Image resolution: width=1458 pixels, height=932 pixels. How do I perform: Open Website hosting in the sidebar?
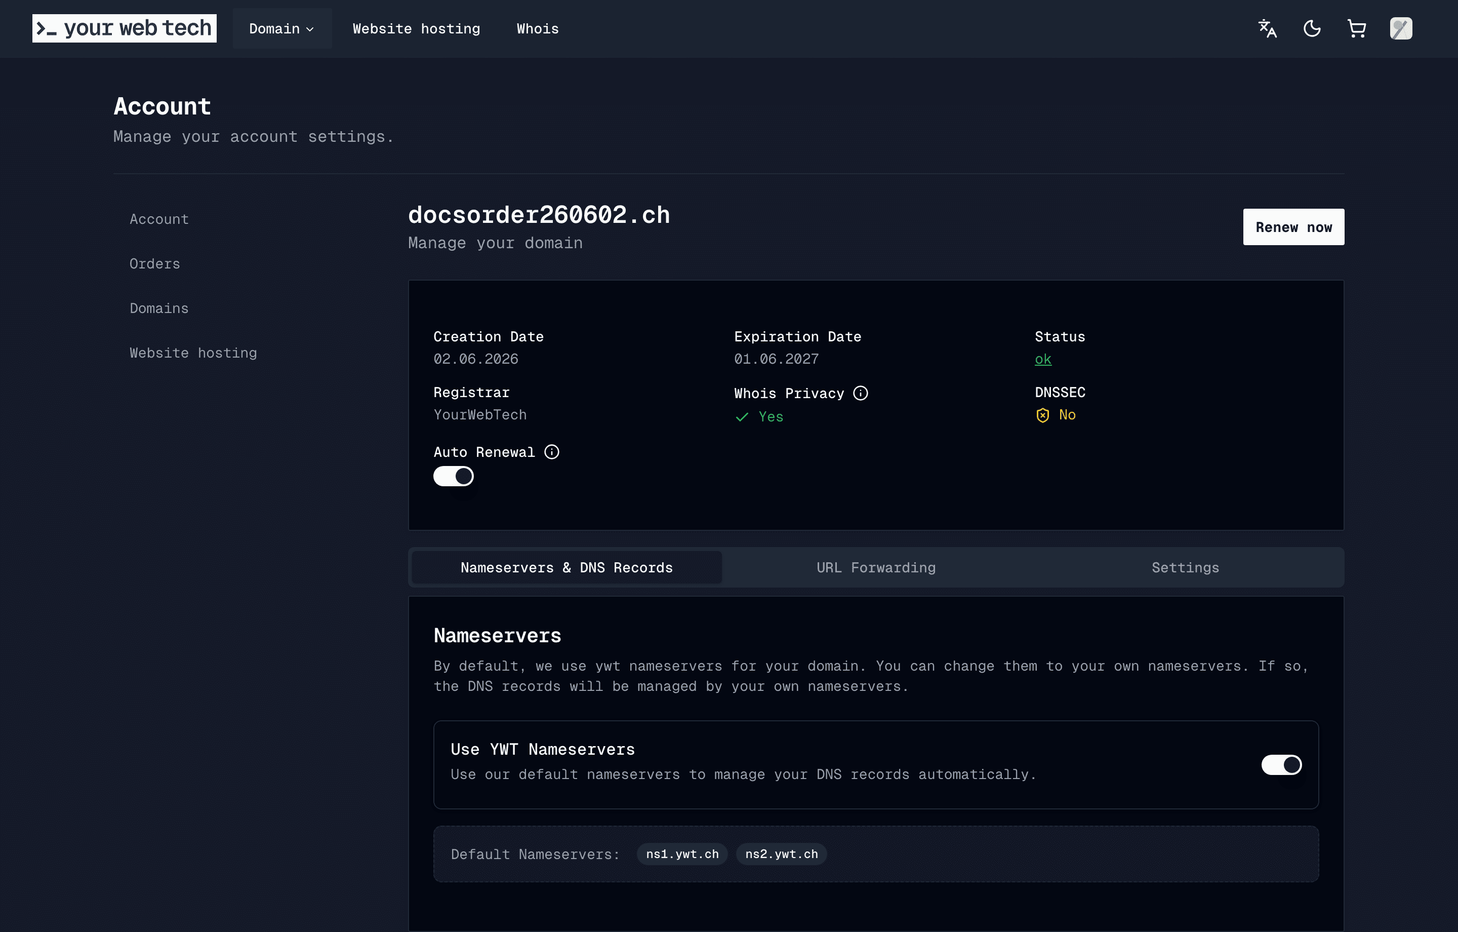coord(193,353)
